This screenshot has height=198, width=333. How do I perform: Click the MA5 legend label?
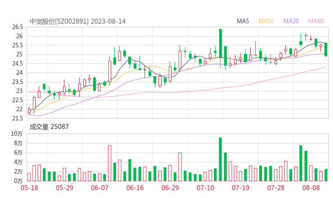[x=243, y=21]
